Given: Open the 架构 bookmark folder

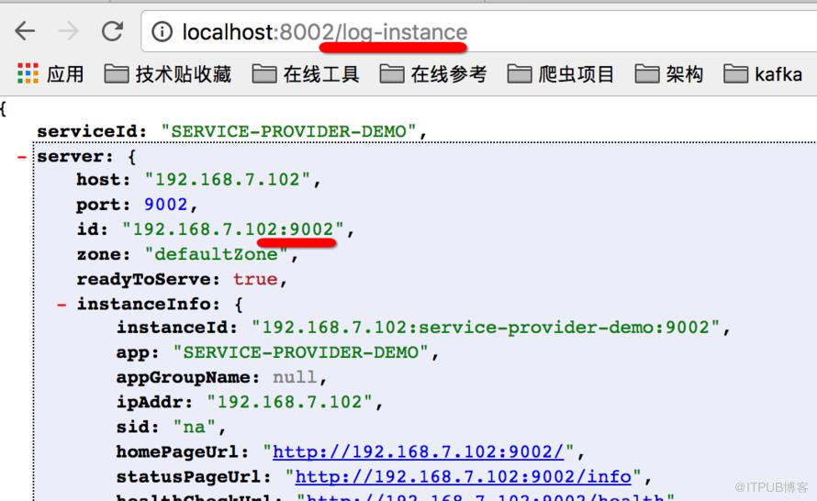Looking at the screenshot, I should click(x=669, y=74).
